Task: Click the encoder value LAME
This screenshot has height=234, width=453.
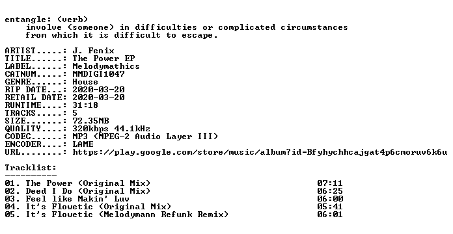Action: 83,144
